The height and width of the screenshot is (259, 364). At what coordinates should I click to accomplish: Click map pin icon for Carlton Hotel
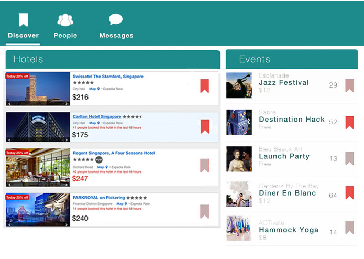tap(98, 123)
